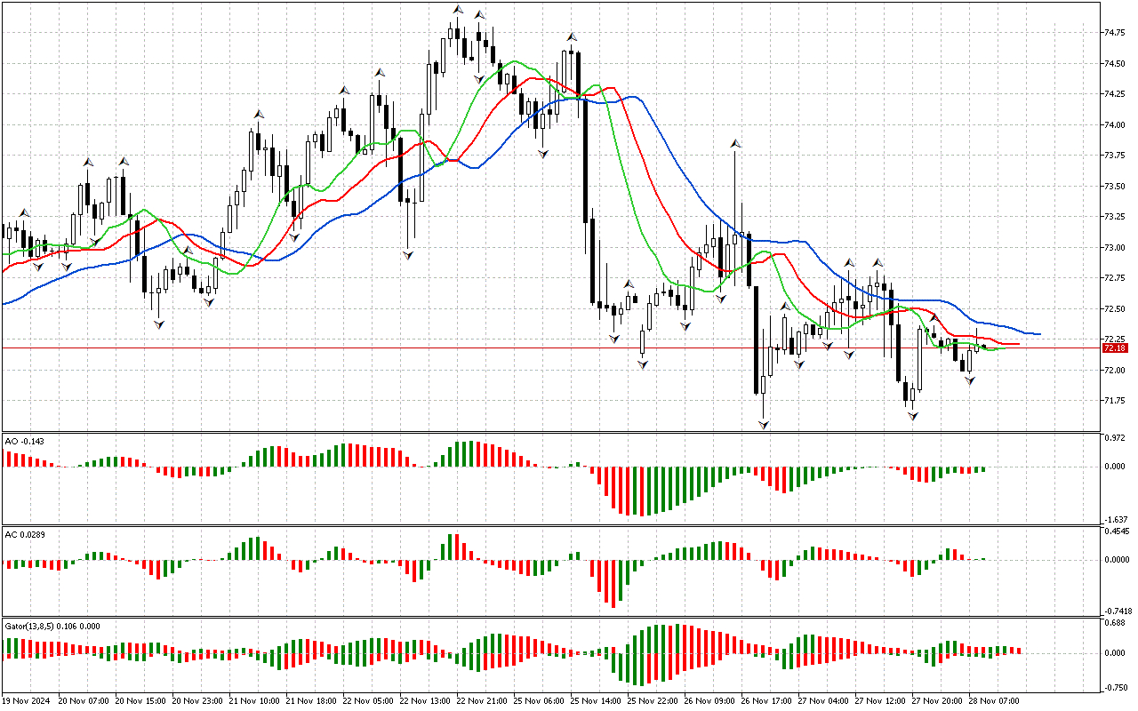Click the -0.7418 value on the AC scale

[x=1117, y=611]
